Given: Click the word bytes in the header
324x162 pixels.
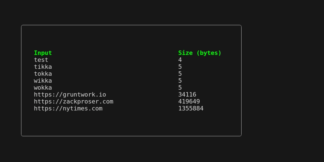Looking at the screenshot, I should point(208,53).
